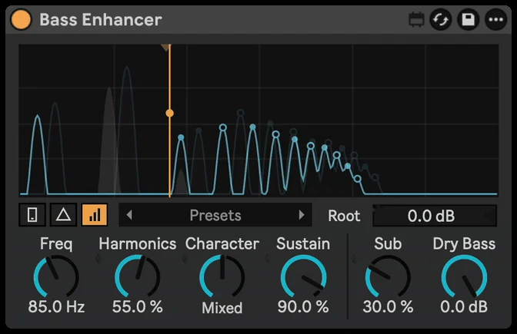Image resolution: width=517 pixels, height=334 pixels.
Task: Open the Presets chooser
Action: (x=215, y=215)
